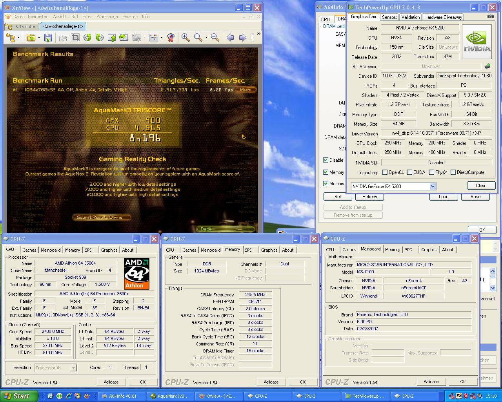Click the plain magnifier zoom icon in XnView
This screenshot has width=502, height=402.
click(198, 38)
